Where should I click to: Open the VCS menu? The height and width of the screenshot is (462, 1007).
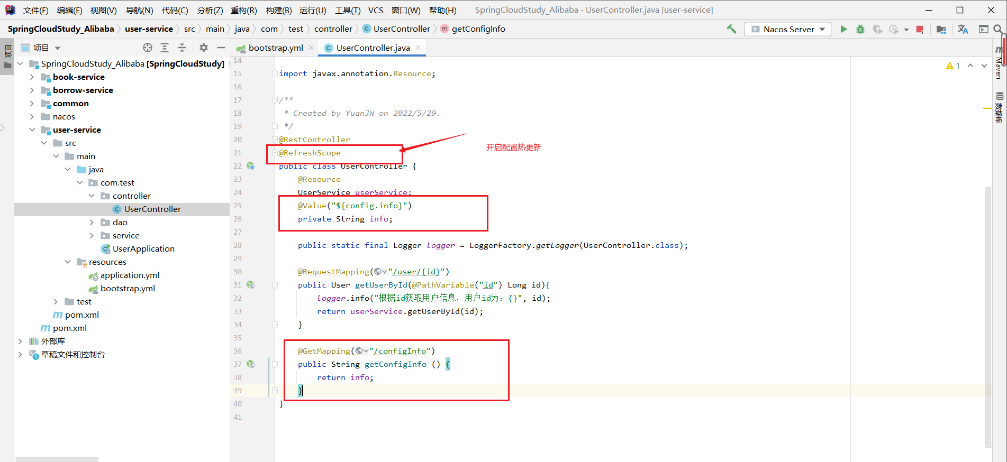tap(376, 10)
